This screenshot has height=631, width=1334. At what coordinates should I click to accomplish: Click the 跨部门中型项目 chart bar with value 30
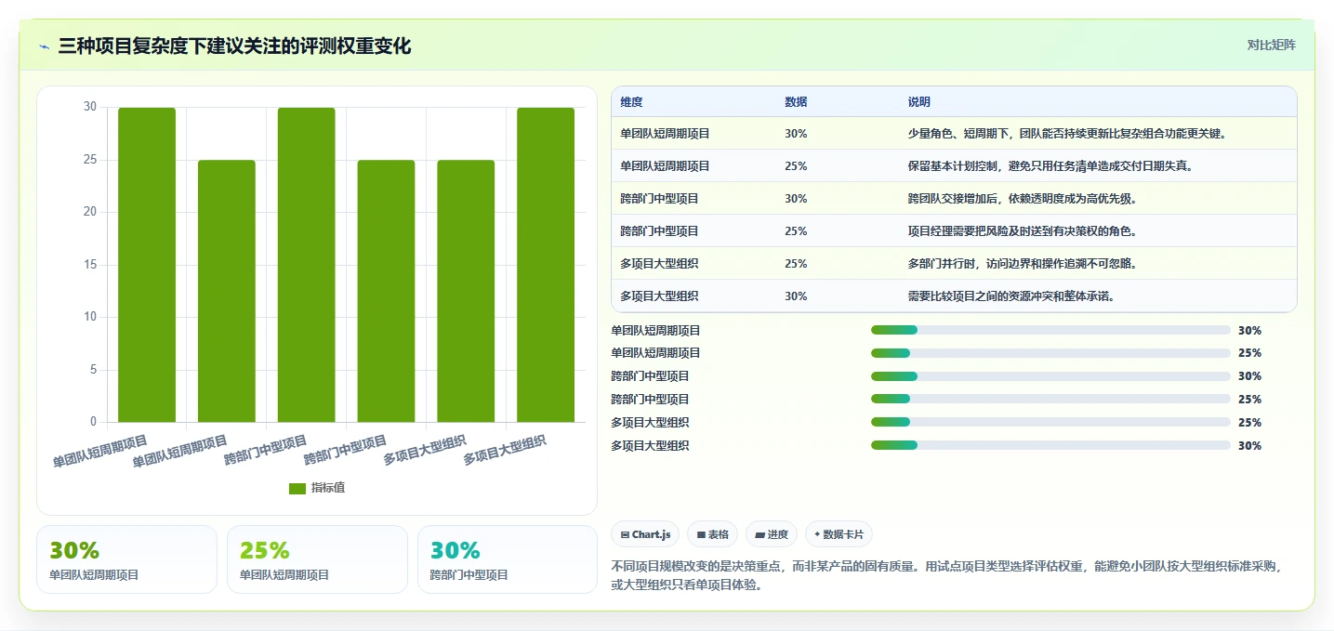(x=307, y=265)
